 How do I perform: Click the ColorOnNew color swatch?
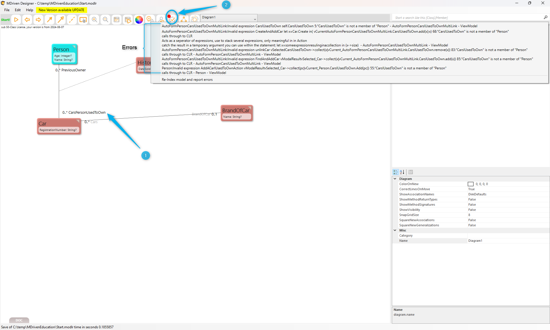pyautogui.click(x=470, y=184)
